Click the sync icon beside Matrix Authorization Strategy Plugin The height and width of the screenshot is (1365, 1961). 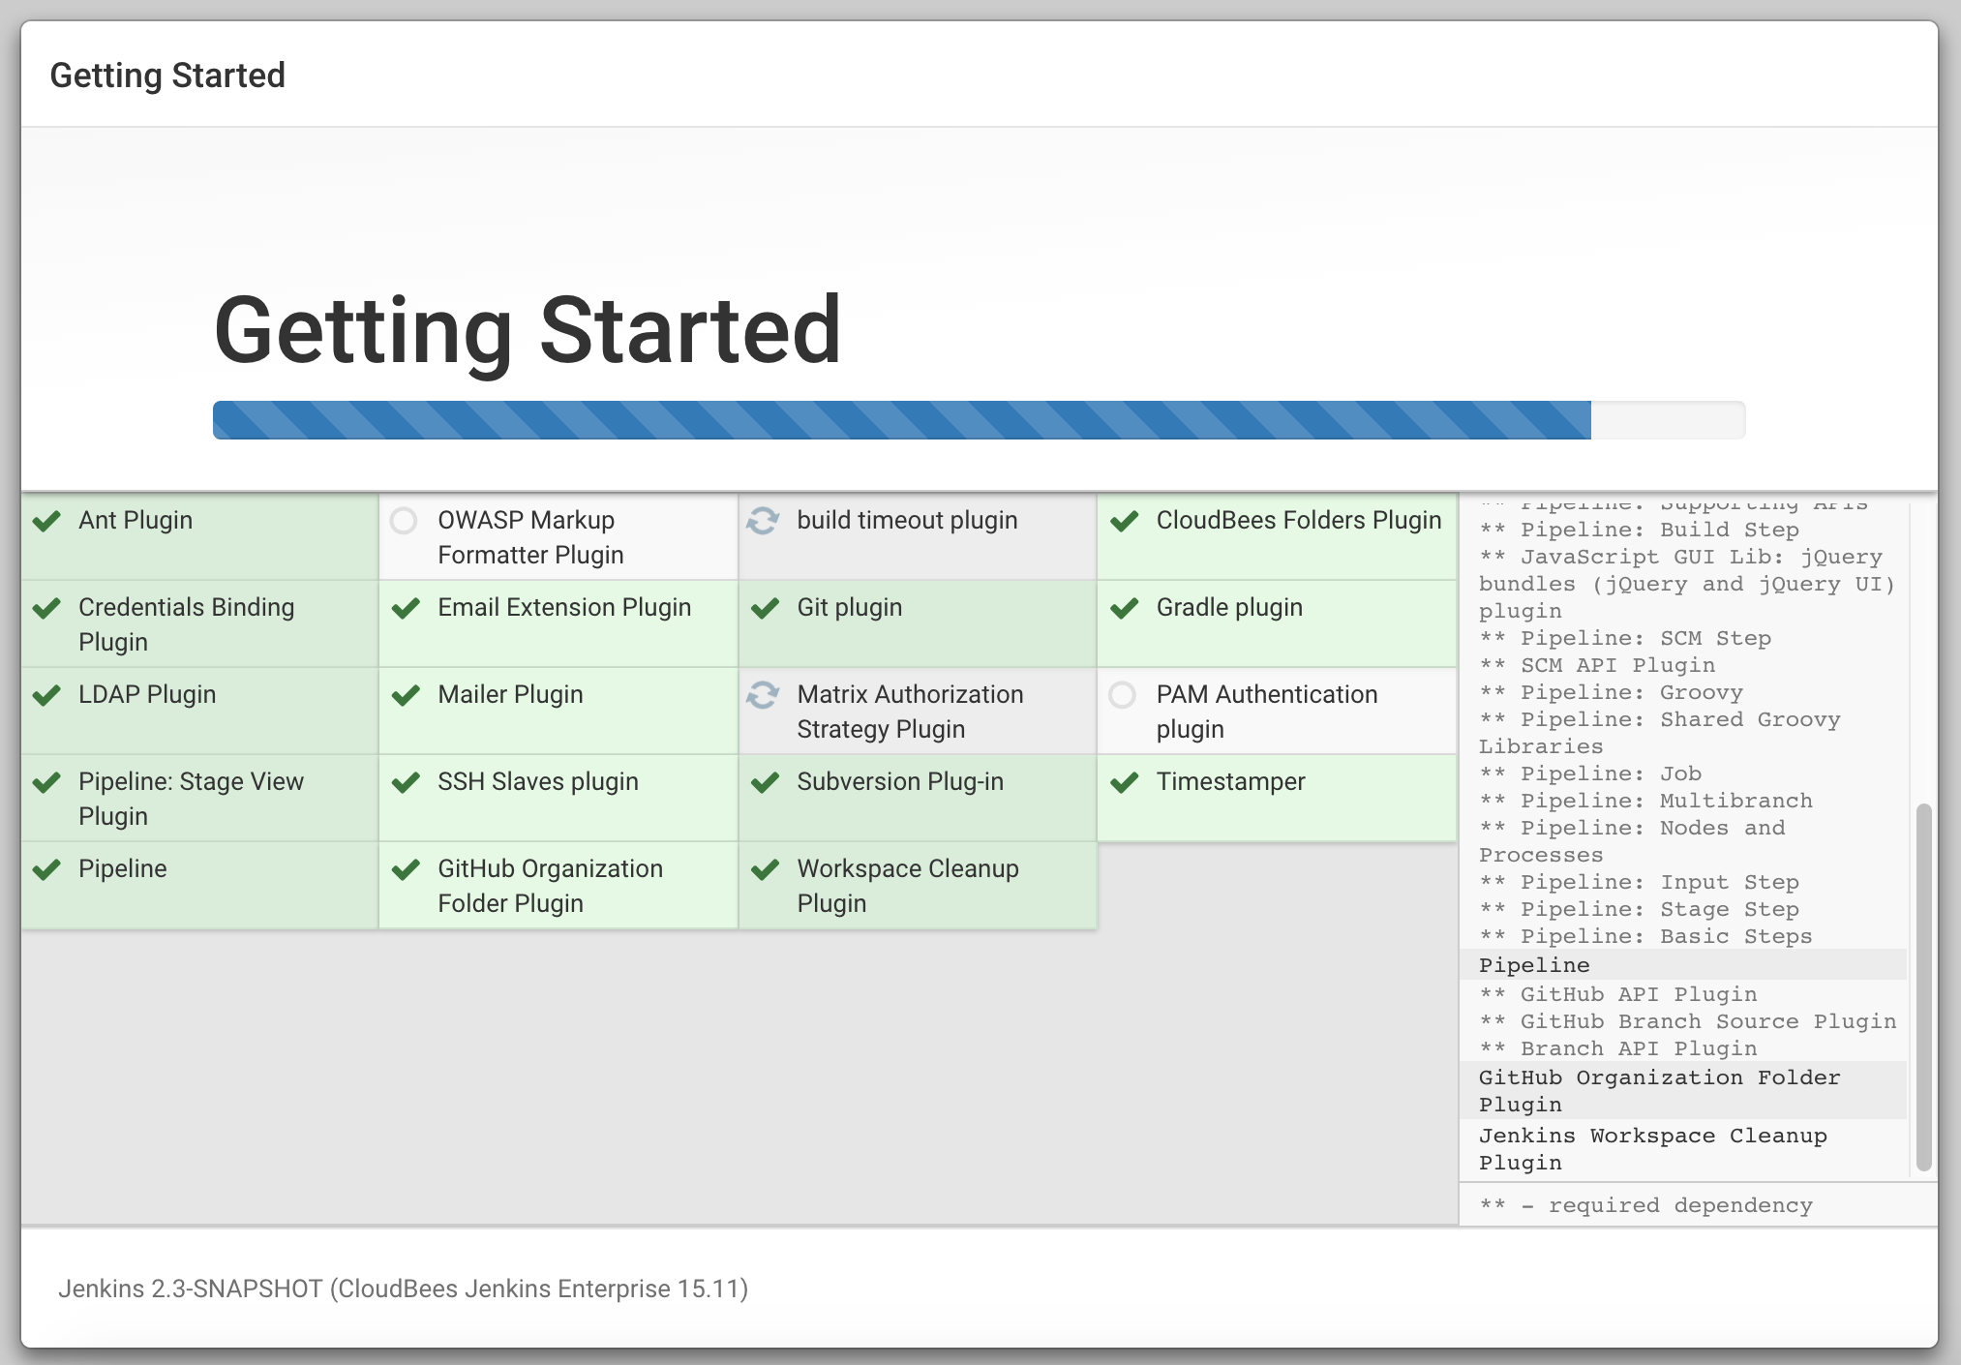tap(763, 695)
